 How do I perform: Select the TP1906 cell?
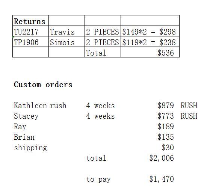(x=30, y=42)
